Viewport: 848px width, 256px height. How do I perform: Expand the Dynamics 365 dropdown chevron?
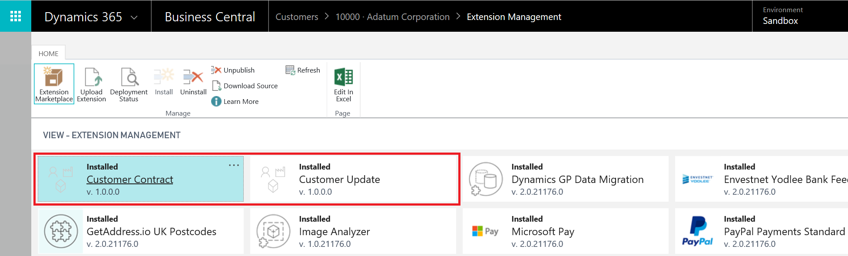pyautogui.click(x=134, y=17)
